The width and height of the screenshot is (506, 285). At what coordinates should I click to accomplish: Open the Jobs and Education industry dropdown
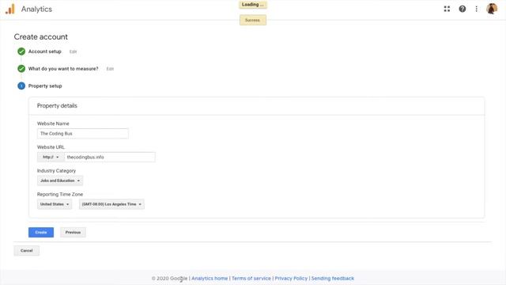point(60,180)
